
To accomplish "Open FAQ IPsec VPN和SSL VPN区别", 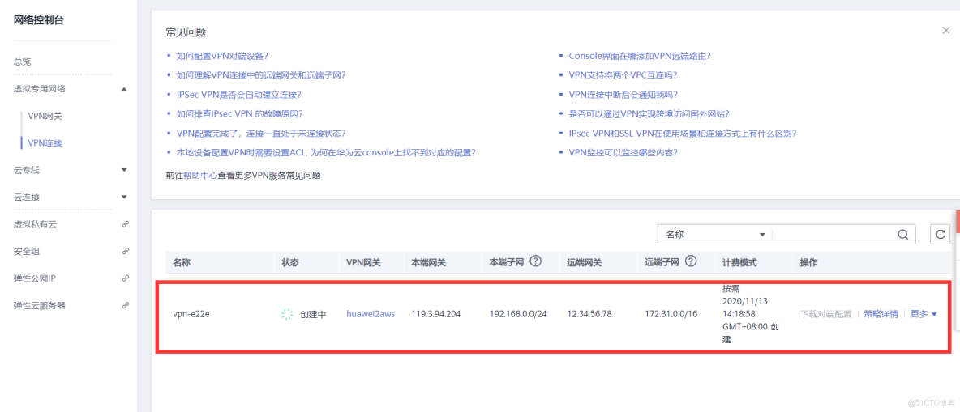I will point(683,134).
